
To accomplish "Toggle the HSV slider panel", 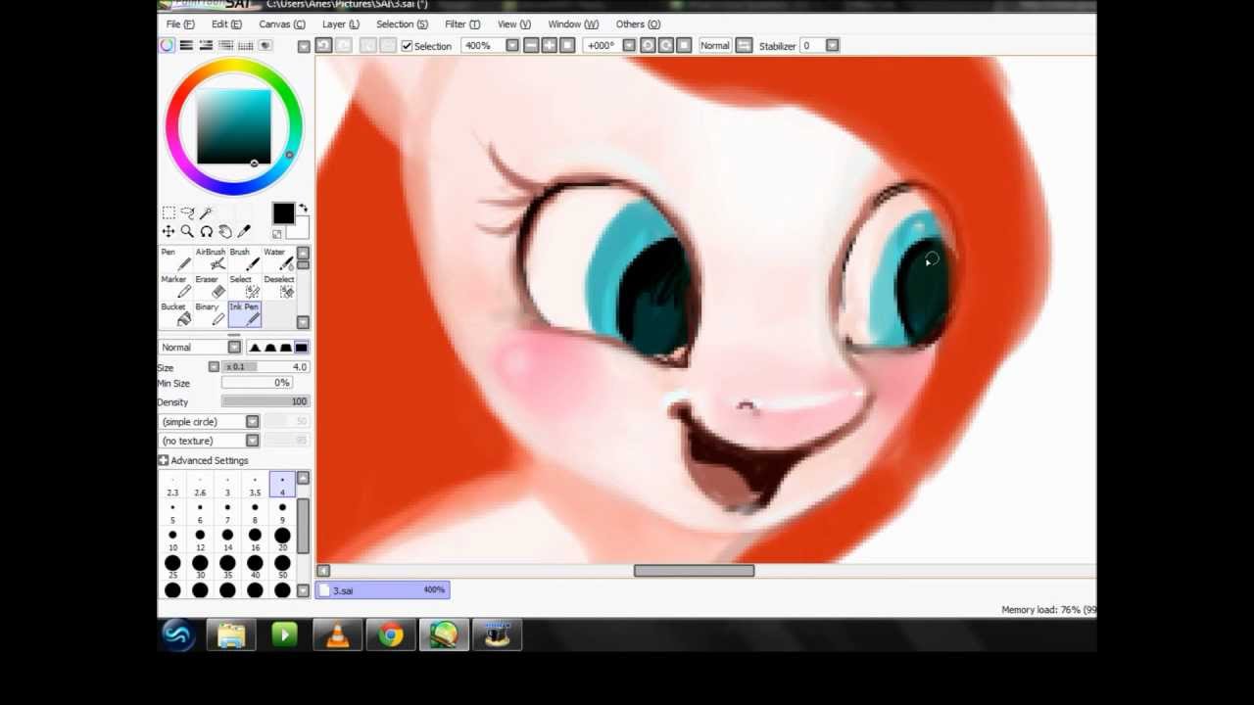I will click(206, 45).
